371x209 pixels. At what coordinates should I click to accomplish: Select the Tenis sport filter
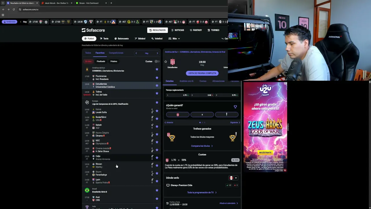104,39
